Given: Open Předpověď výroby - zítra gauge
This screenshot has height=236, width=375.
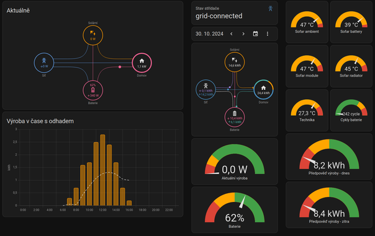Looking at the screenshot, I should tap(329, 205).
